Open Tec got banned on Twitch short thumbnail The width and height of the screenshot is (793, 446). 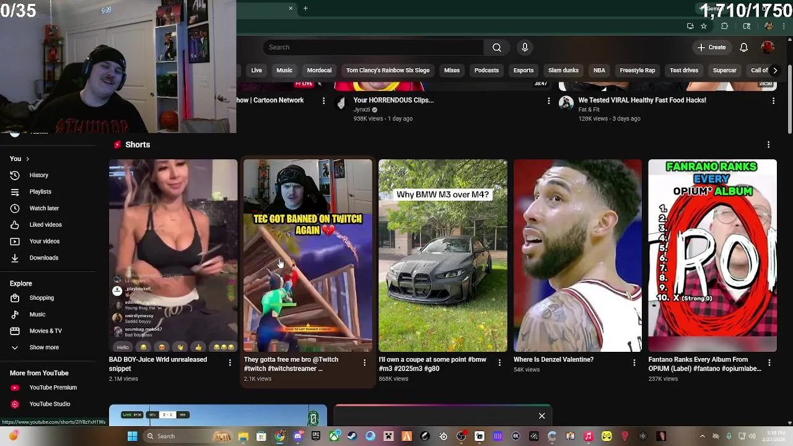[308, 255]
